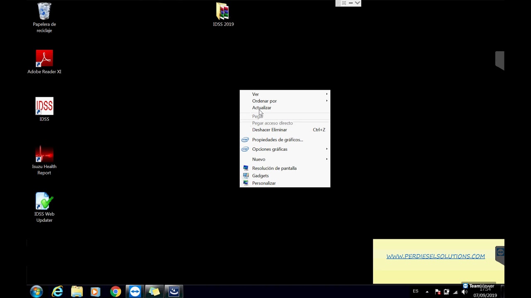Open the last taskbar app next to Sticky Notes
The image size is (531, 298).
pos(174,291)
